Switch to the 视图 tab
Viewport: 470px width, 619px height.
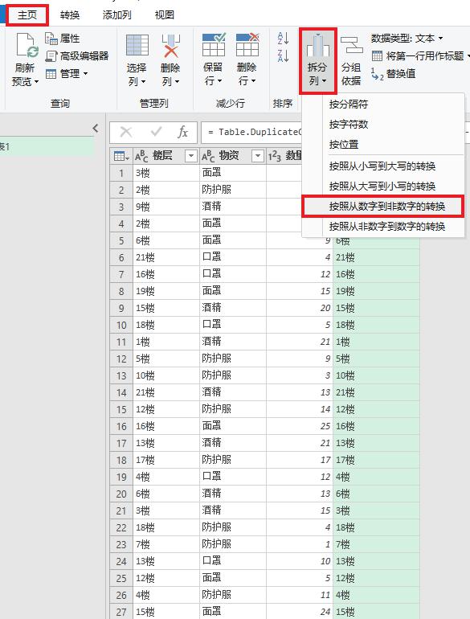(x=165, y=15)
